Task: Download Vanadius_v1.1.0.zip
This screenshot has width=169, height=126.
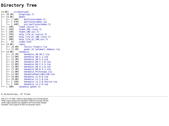Action: pyautogui.click(x=36, y=79)
